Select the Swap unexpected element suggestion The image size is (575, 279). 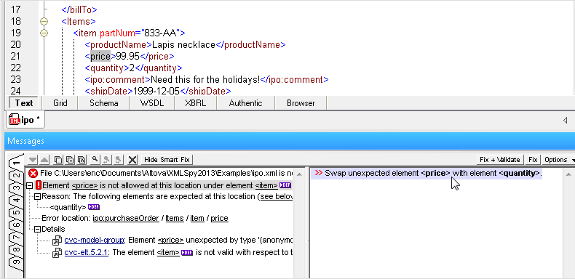point(427,173)
